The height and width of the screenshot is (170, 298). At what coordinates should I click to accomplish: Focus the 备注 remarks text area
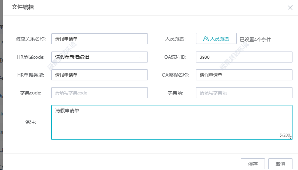pyautogui.click(x=172, y=122)
